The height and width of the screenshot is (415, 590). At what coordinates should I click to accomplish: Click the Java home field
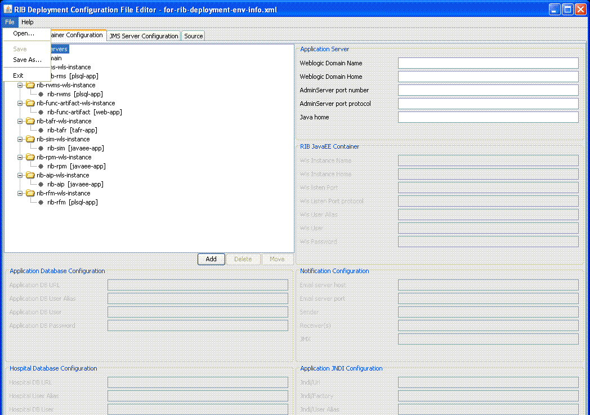(x=488, y=117)
